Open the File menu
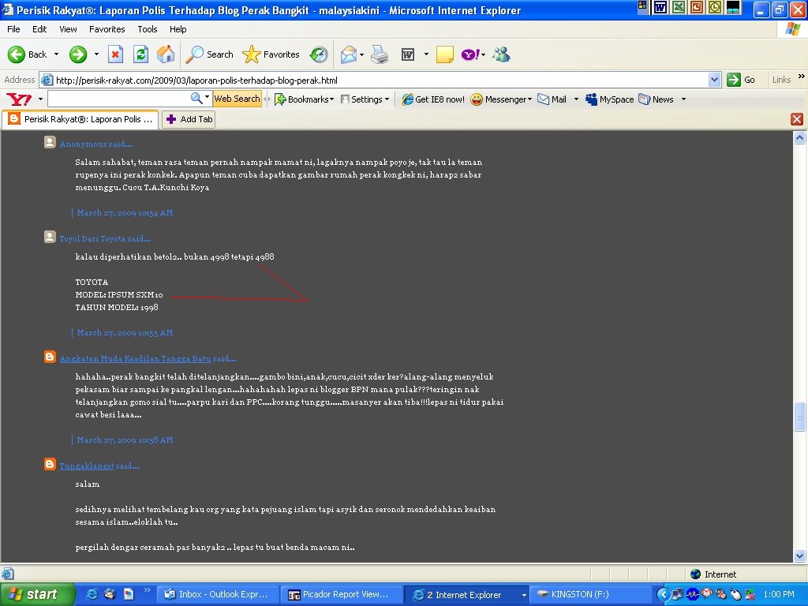This screenshot has width=808, height=606. point(14,29)
